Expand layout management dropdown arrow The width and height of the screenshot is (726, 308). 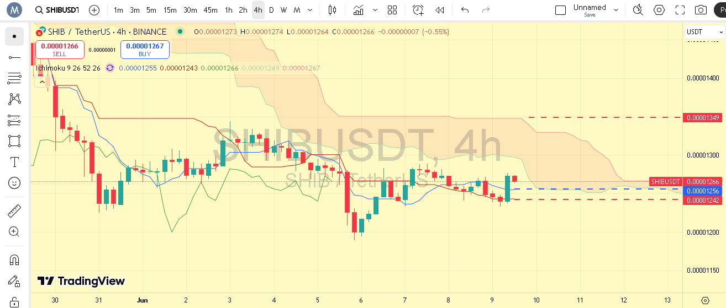616,10
